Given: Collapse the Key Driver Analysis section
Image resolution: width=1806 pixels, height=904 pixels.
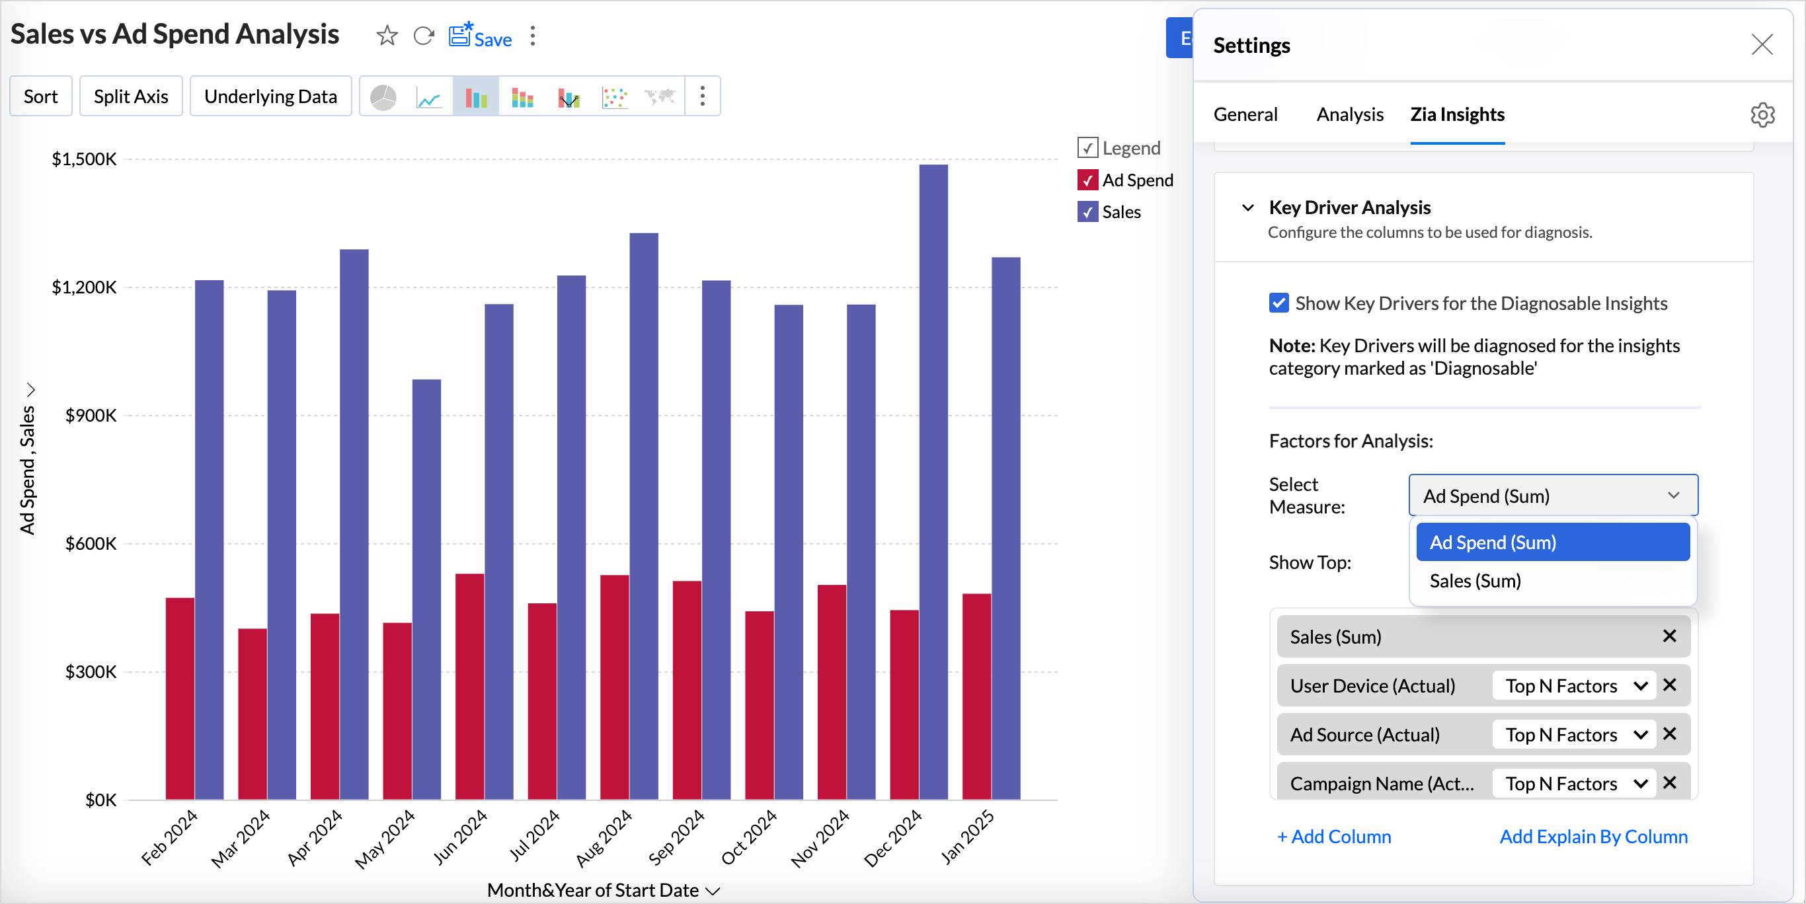Looking at the screenshot, I should [1247, 207].
